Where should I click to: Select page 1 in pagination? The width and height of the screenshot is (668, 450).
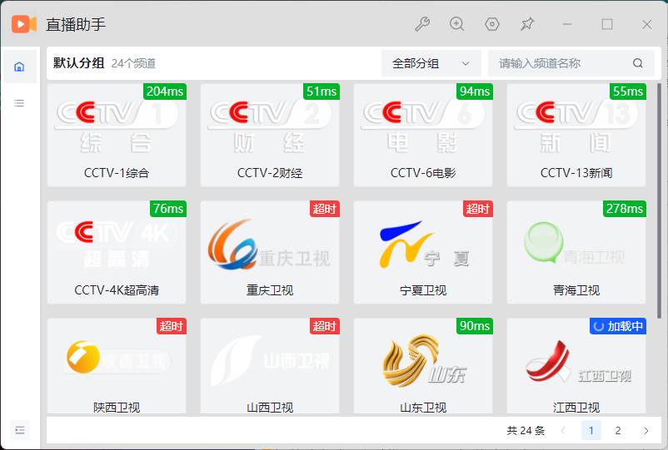pos(591,430)
